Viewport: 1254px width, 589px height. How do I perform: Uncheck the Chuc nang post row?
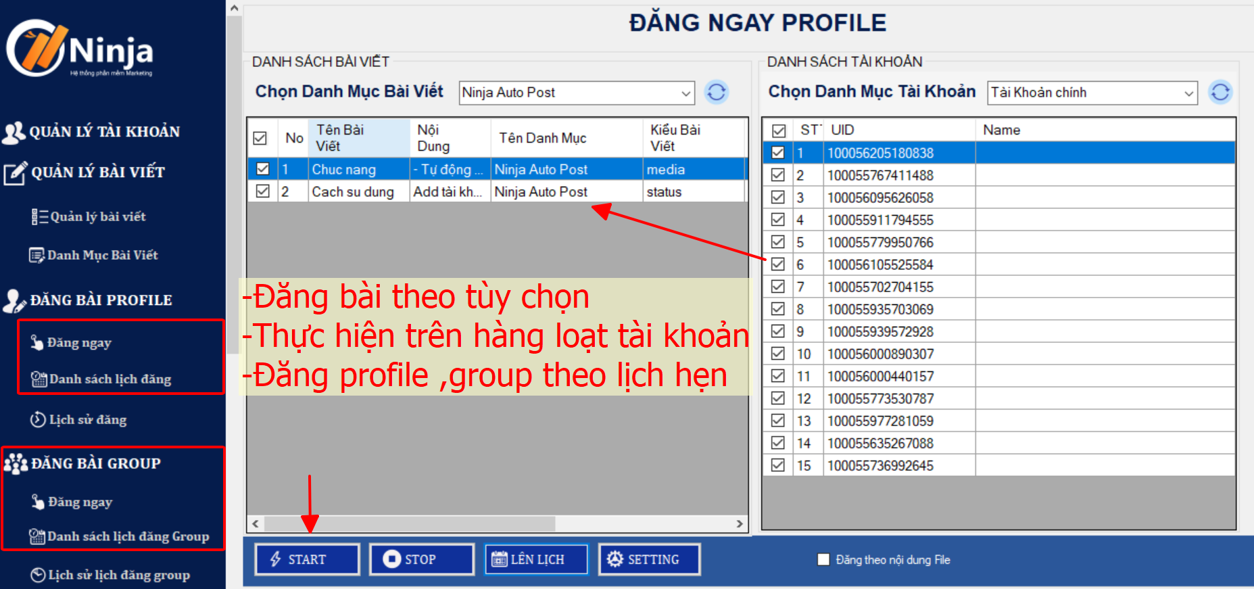pos(263,169)
